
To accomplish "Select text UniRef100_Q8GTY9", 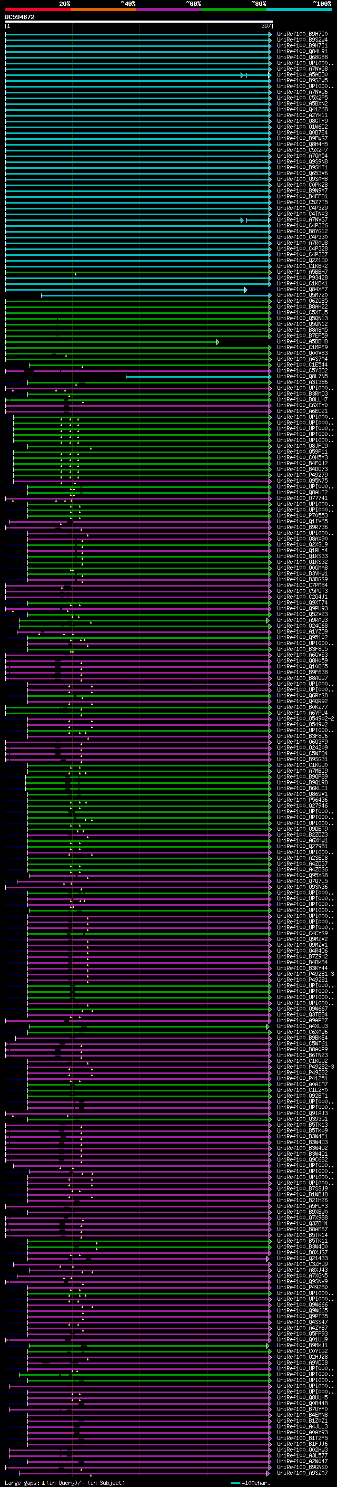I will (302, 121).
